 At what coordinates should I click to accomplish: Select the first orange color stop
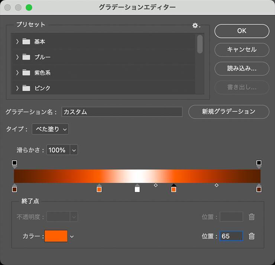99,189
